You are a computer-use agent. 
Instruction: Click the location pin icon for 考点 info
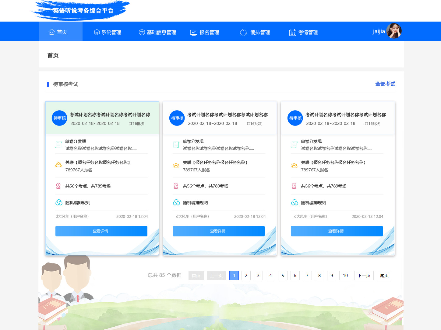pos(59,186)
